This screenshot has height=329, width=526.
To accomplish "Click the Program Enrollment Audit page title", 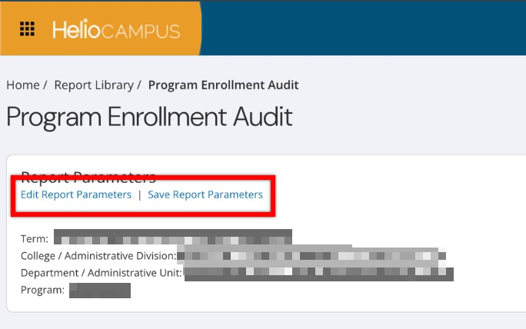I will tap(149, 117).
